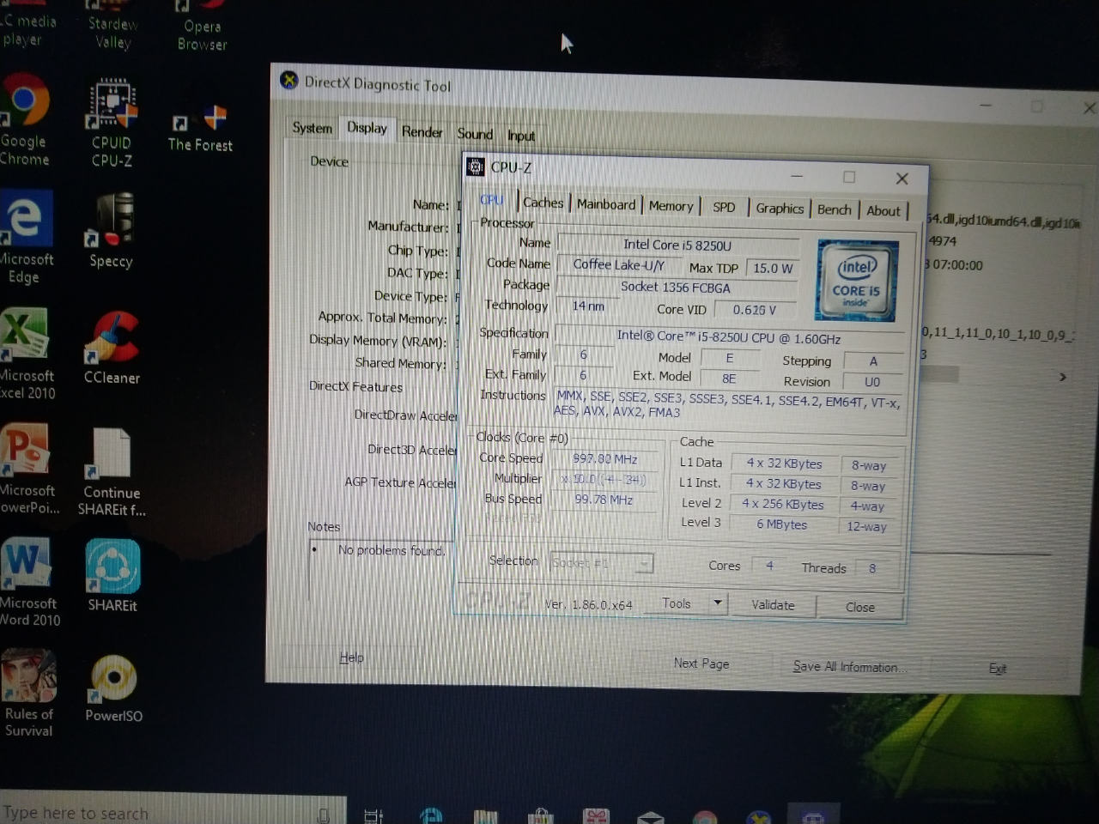Open the Bench tab in CPU-Z

tap(834, 209)
